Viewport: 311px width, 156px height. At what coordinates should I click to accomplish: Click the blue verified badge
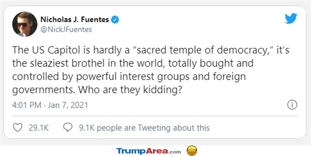[115, 20]
